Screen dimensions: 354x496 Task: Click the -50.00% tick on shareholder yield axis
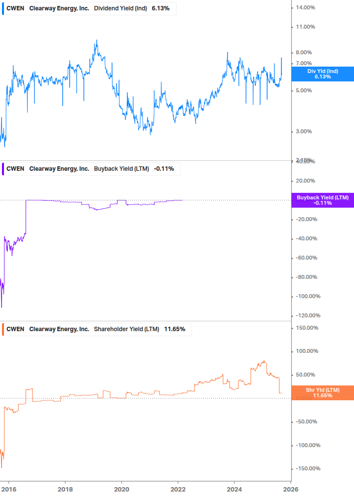pos(306,421)
